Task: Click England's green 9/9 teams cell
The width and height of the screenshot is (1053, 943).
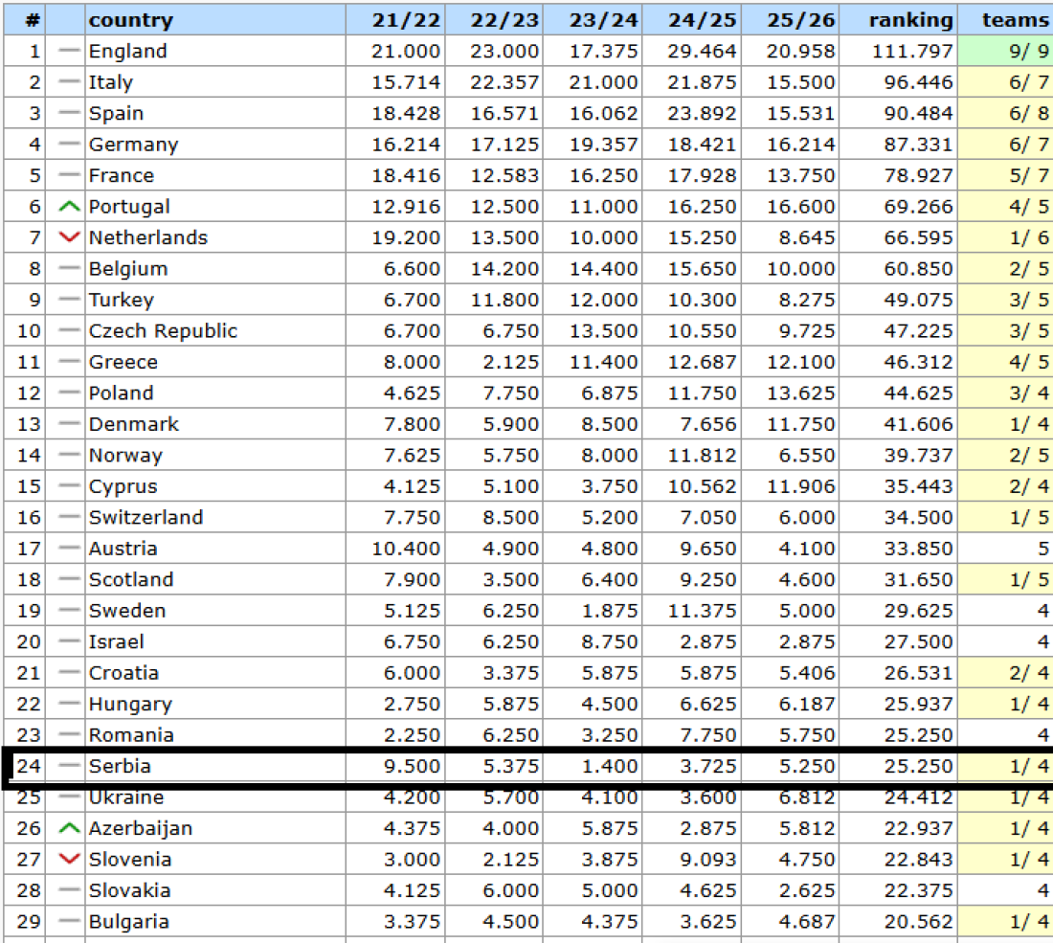Action: 1017,52
